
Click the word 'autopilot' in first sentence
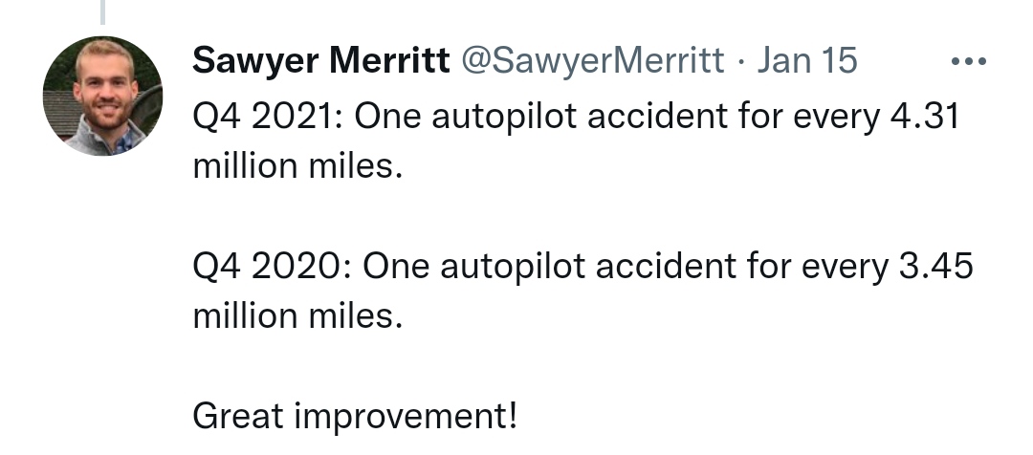[x=504, y=119]
